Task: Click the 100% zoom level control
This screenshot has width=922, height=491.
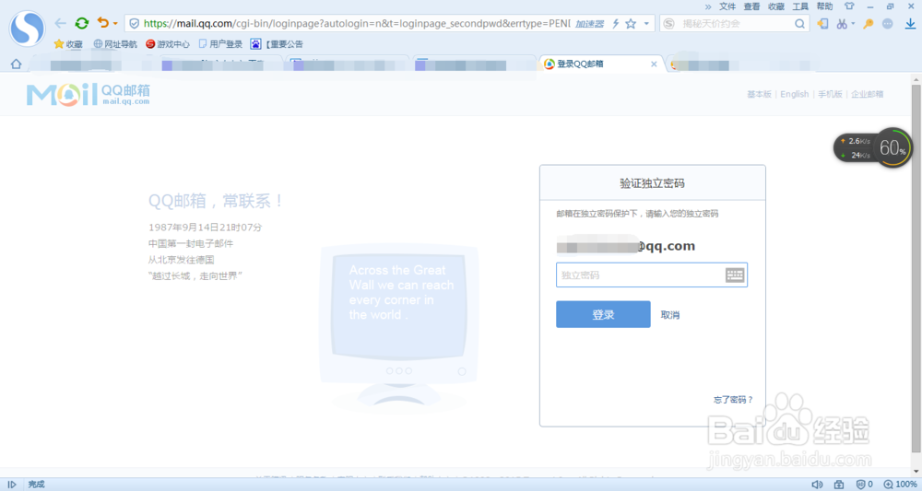Action: point(900,484)
